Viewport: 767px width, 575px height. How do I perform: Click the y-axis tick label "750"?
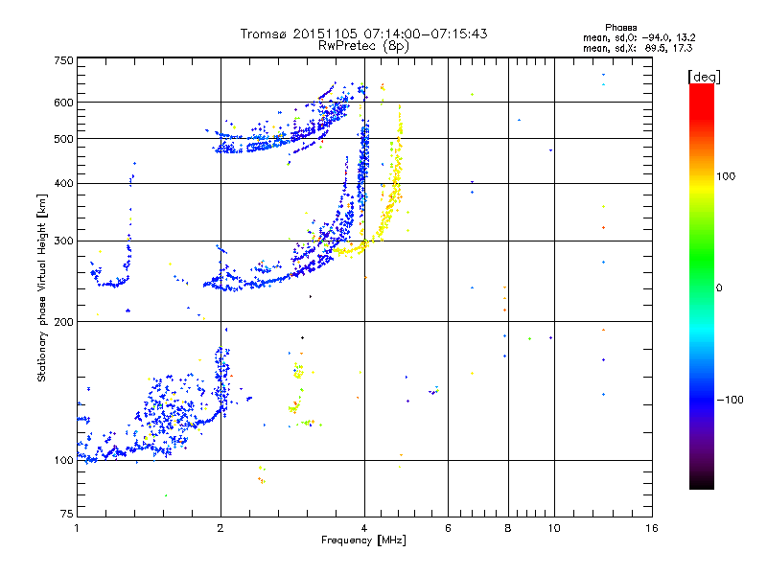63,60
